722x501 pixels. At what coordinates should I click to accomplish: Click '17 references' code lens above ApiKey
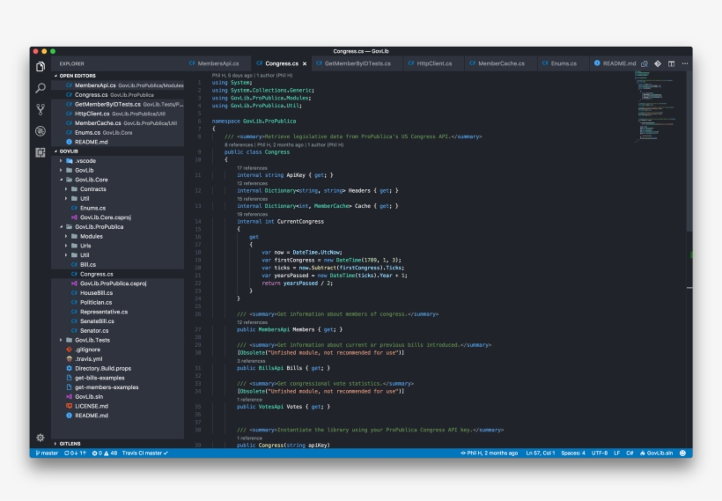tap(252, 168)
